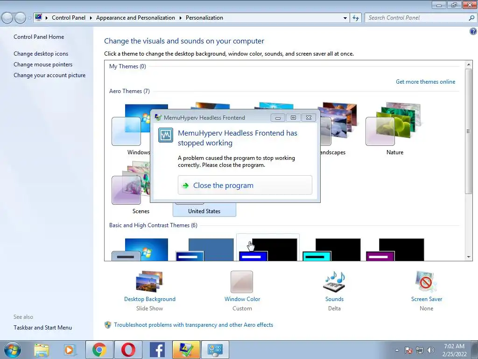This screenshot has width=478, height=359.
Task: Open Google Chrome from taskbar
Action: coord(99,350)
